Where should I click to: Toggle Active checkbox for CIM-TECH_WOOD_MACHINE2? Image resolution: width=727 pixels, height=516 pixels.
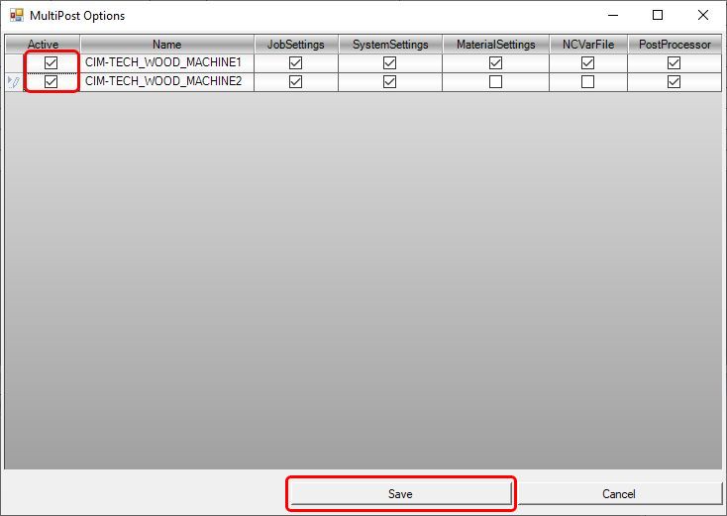pos(52,82)
